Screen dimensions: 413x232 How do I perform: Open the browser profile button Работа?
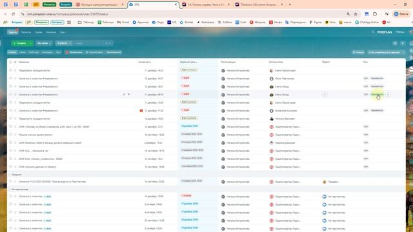(401, 14)
